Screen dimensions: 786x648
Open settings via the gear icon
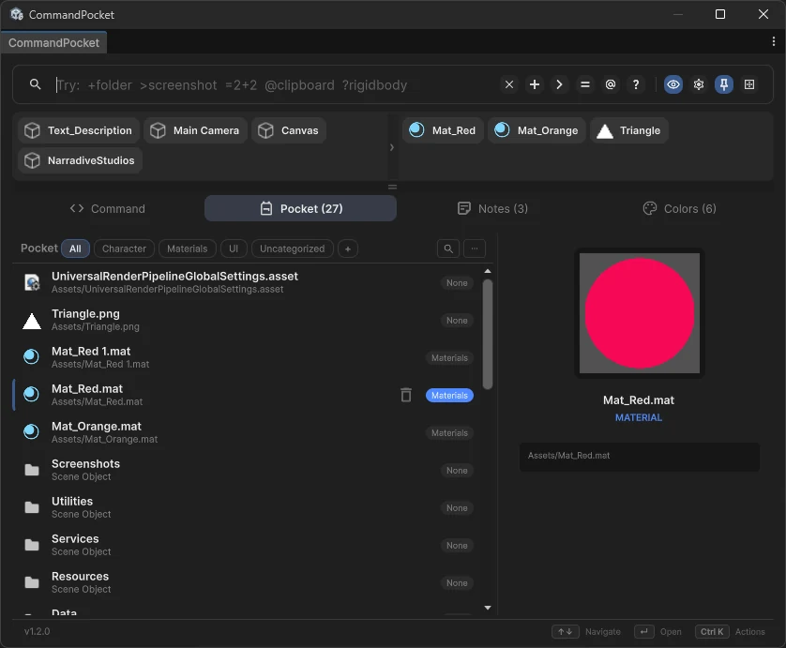click(698, 84)
